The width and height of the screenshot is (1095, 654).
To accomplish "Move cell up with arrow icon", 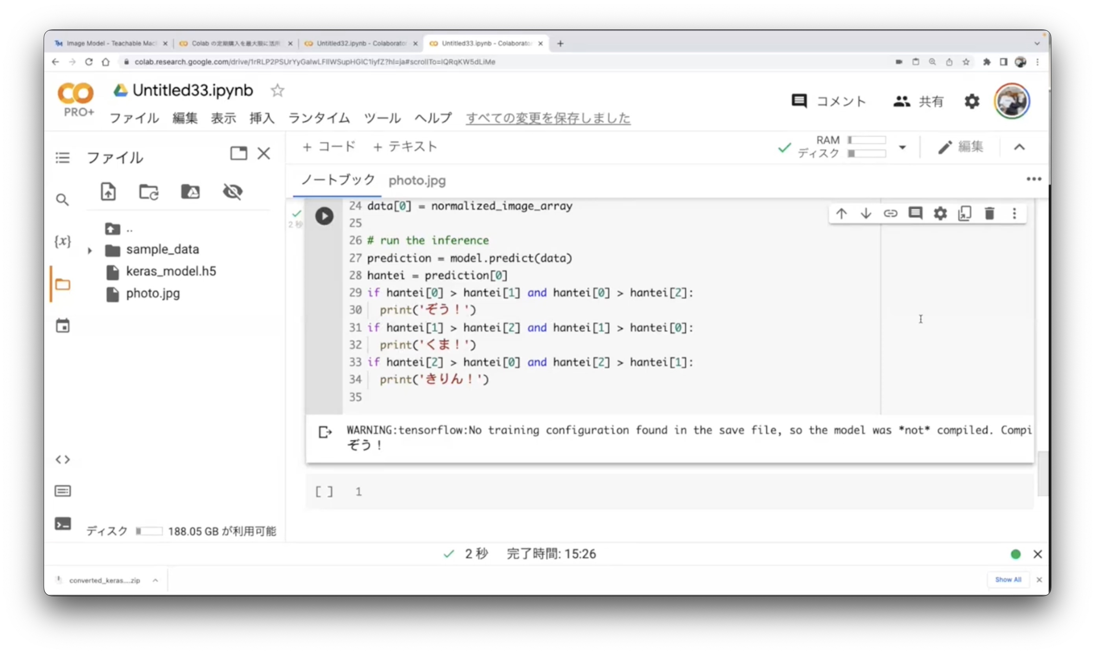I will [x=841, y=214].
